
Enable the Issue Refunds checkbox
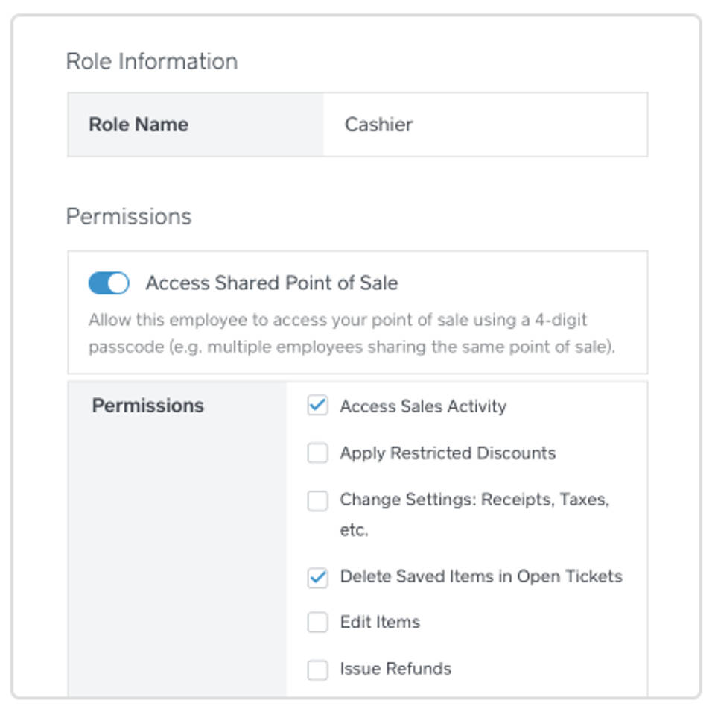click(318, 669)
